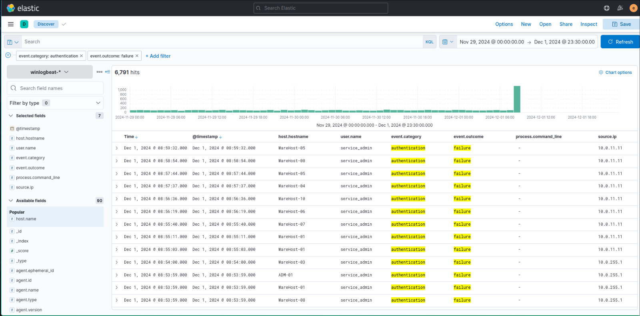The image size is (640, 316).
Task: Open the calendar quick date menu
Action: [x=448, y=42]
